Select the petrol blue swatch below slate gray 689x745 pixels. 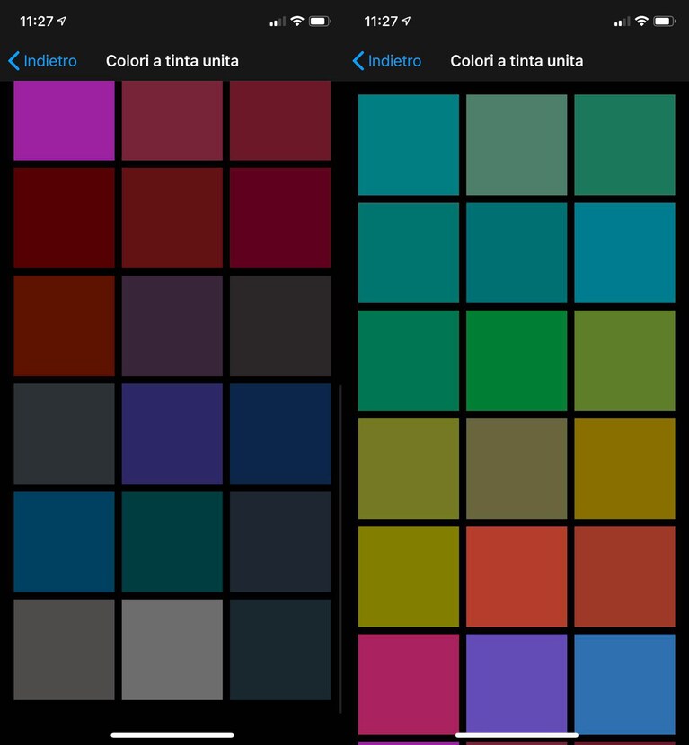(x=64, y=541)
